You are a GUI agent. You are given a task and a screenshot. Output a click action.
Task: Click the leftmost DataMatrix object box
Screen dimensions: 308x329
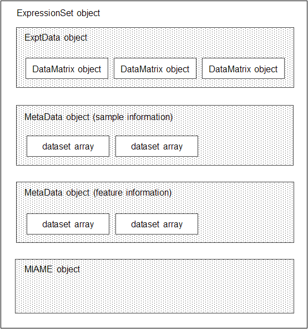67,68
